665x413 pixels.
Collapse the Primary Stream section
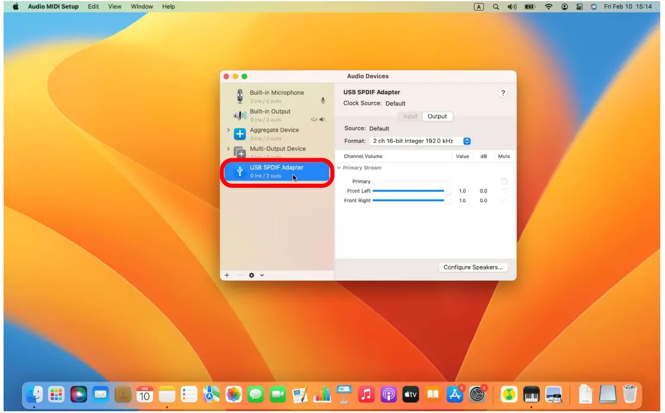(x=339, y=168)
